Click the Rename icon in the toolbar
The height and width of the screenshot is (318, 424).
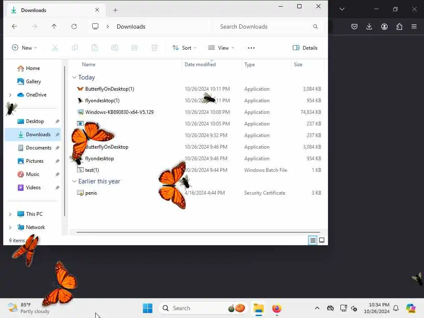pos(115,48)
